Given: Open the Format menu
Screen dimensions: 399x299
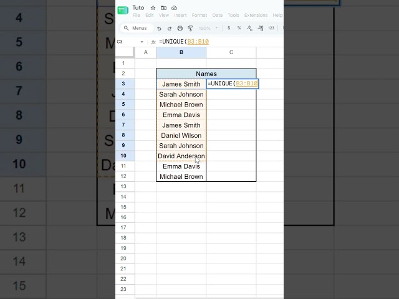Looking at the screenshot, I should (199, 15).
